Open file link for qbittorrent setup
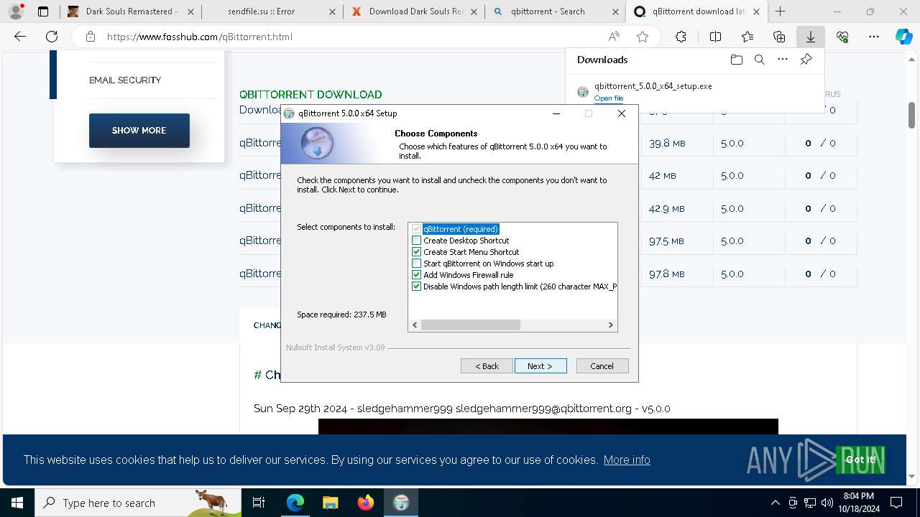The height and width of the screenshot is (517, 920). [609, 98]
